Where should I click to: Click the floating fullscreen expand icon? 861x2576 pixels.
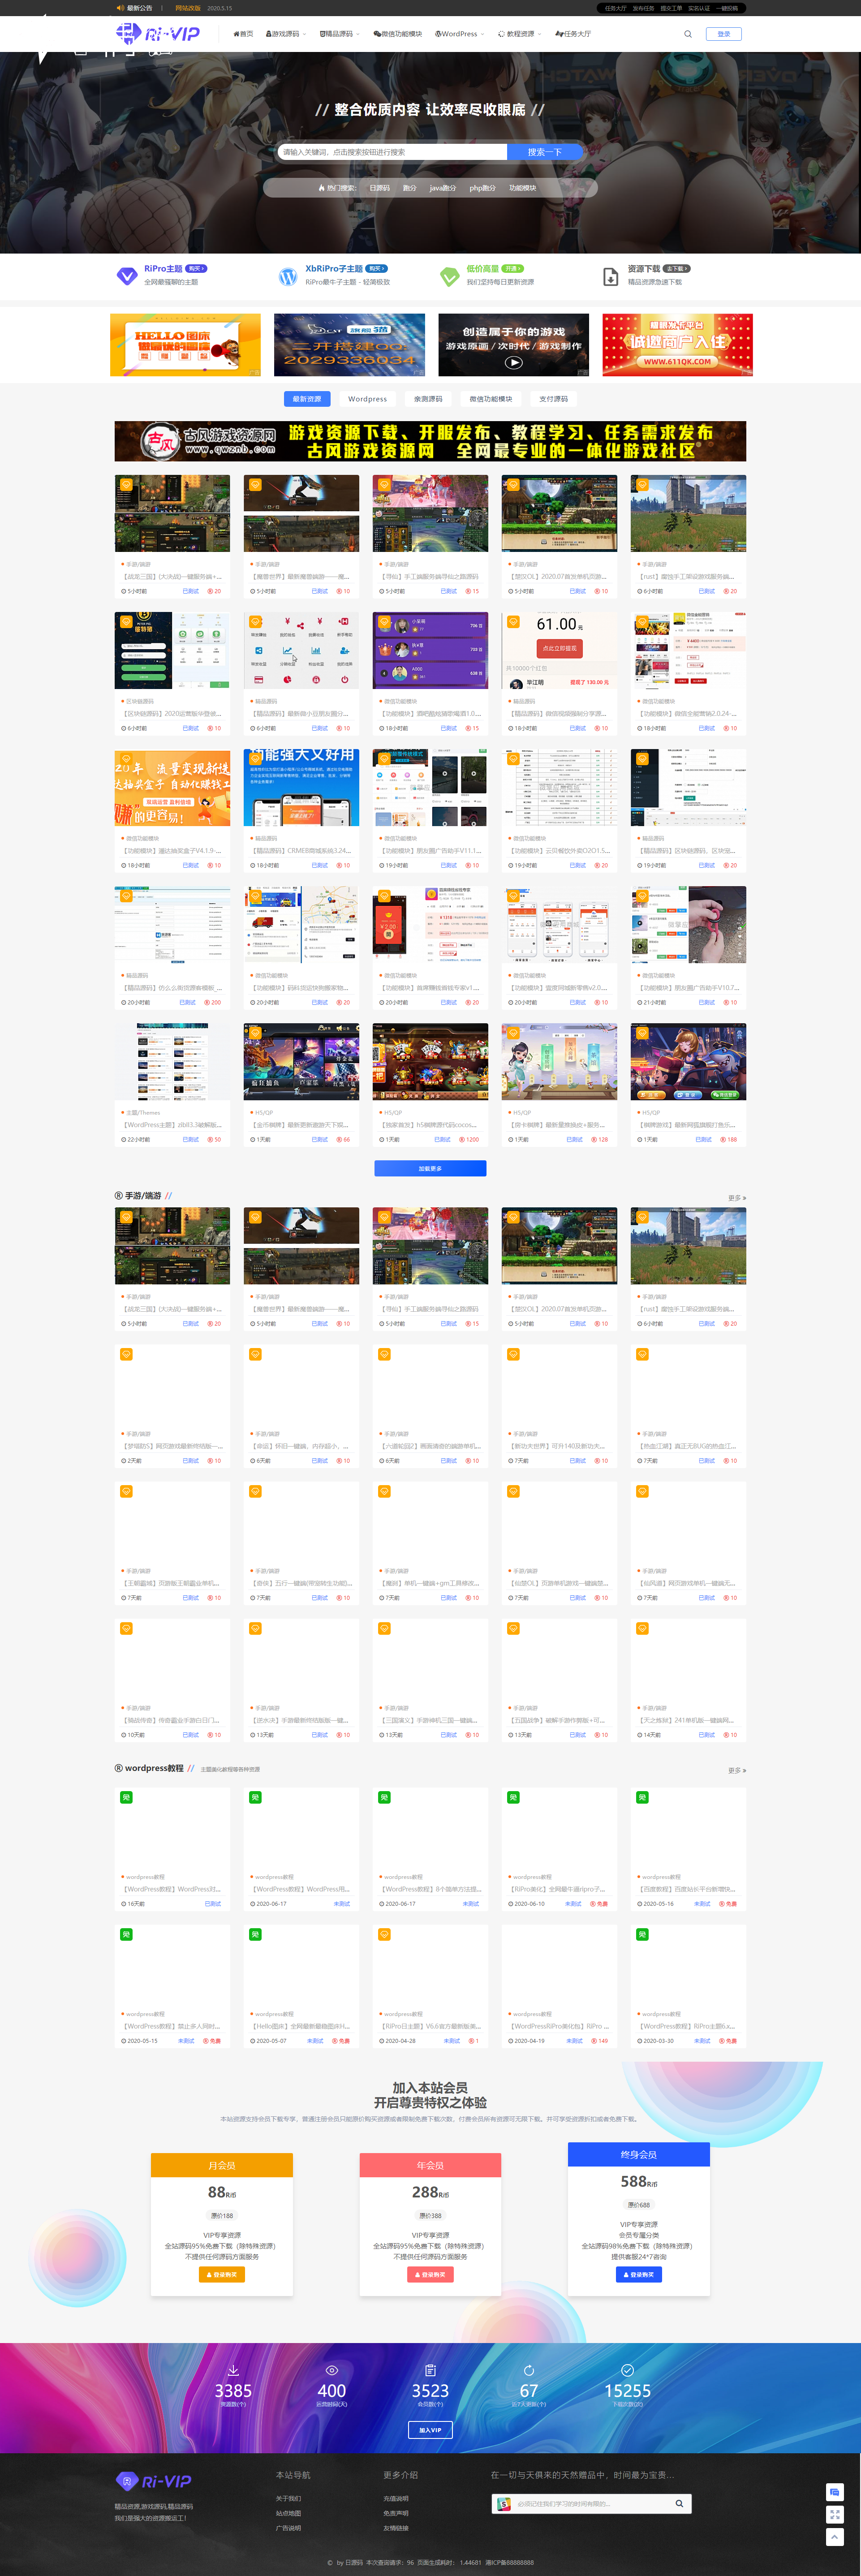(835, 2514)
